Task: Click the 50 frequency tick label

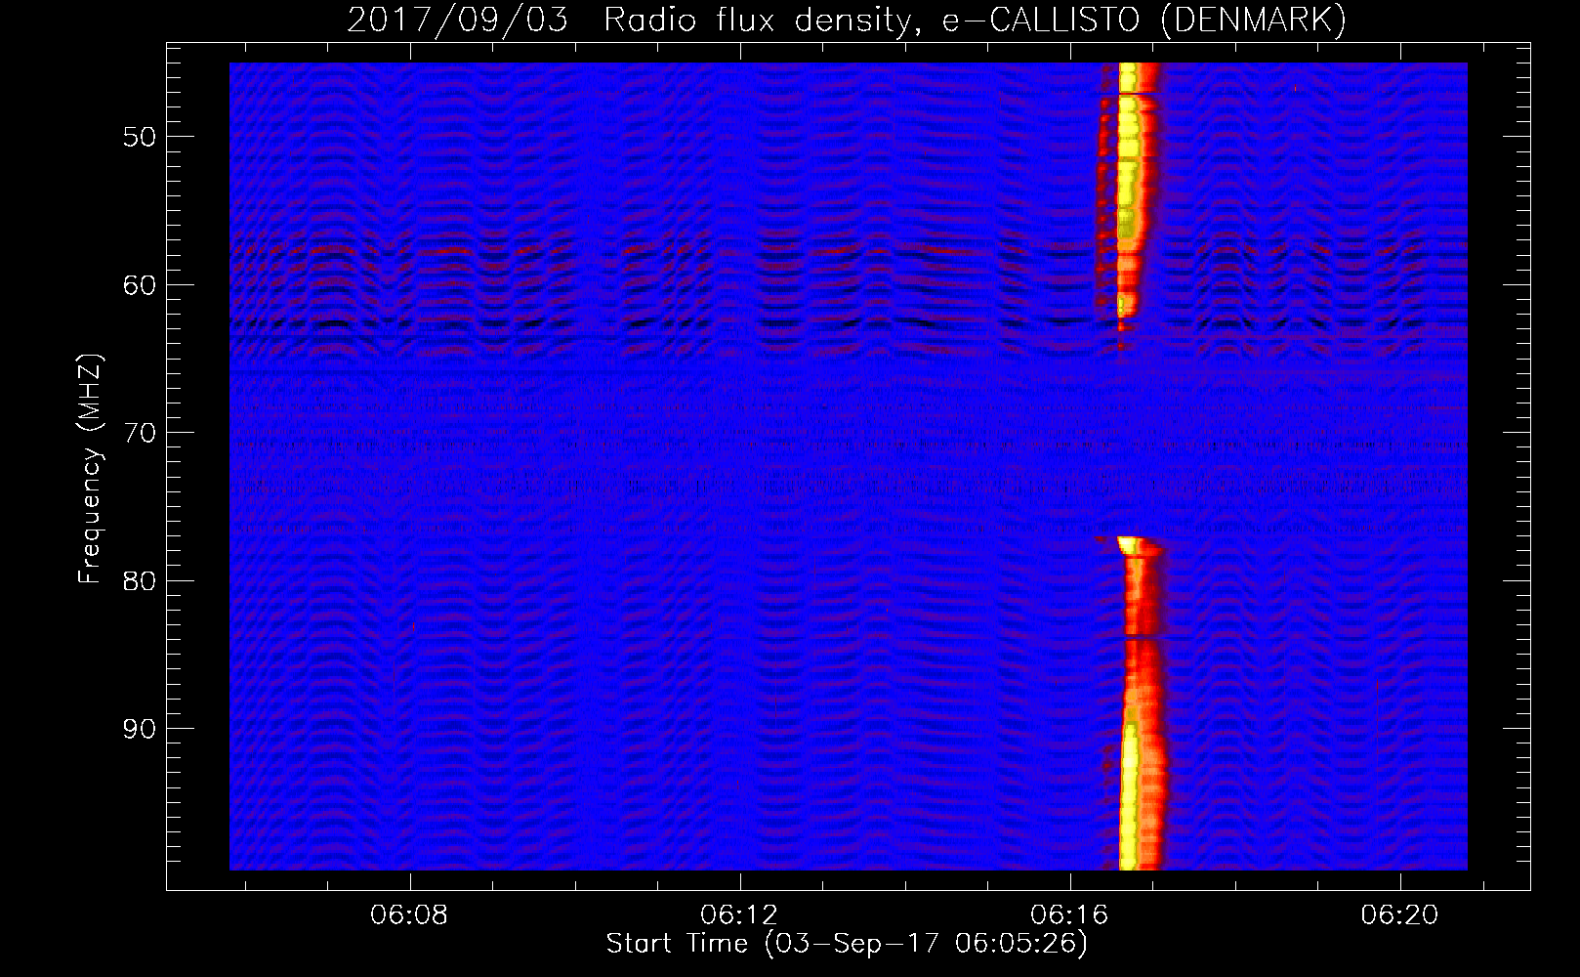Action: point(139,137)
